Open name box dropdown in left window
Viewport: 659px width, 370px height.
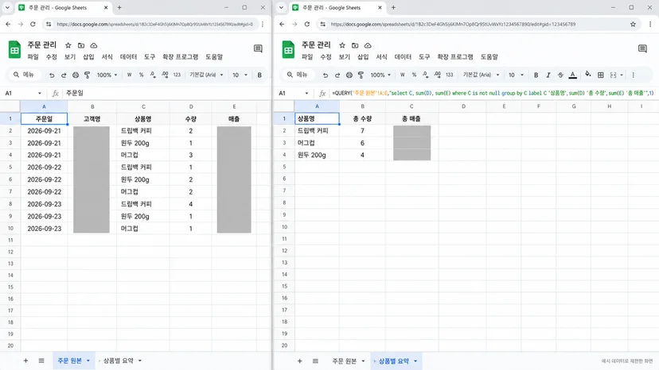pyautogui.click(x=40, y=93)
